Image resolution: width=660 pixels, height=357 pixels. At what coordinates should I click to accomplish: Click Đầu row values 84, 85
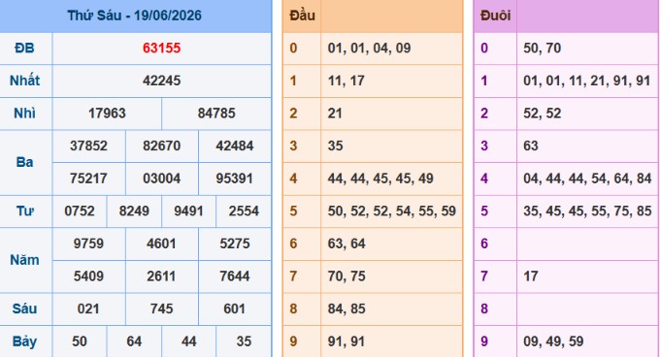coord(346,309)
